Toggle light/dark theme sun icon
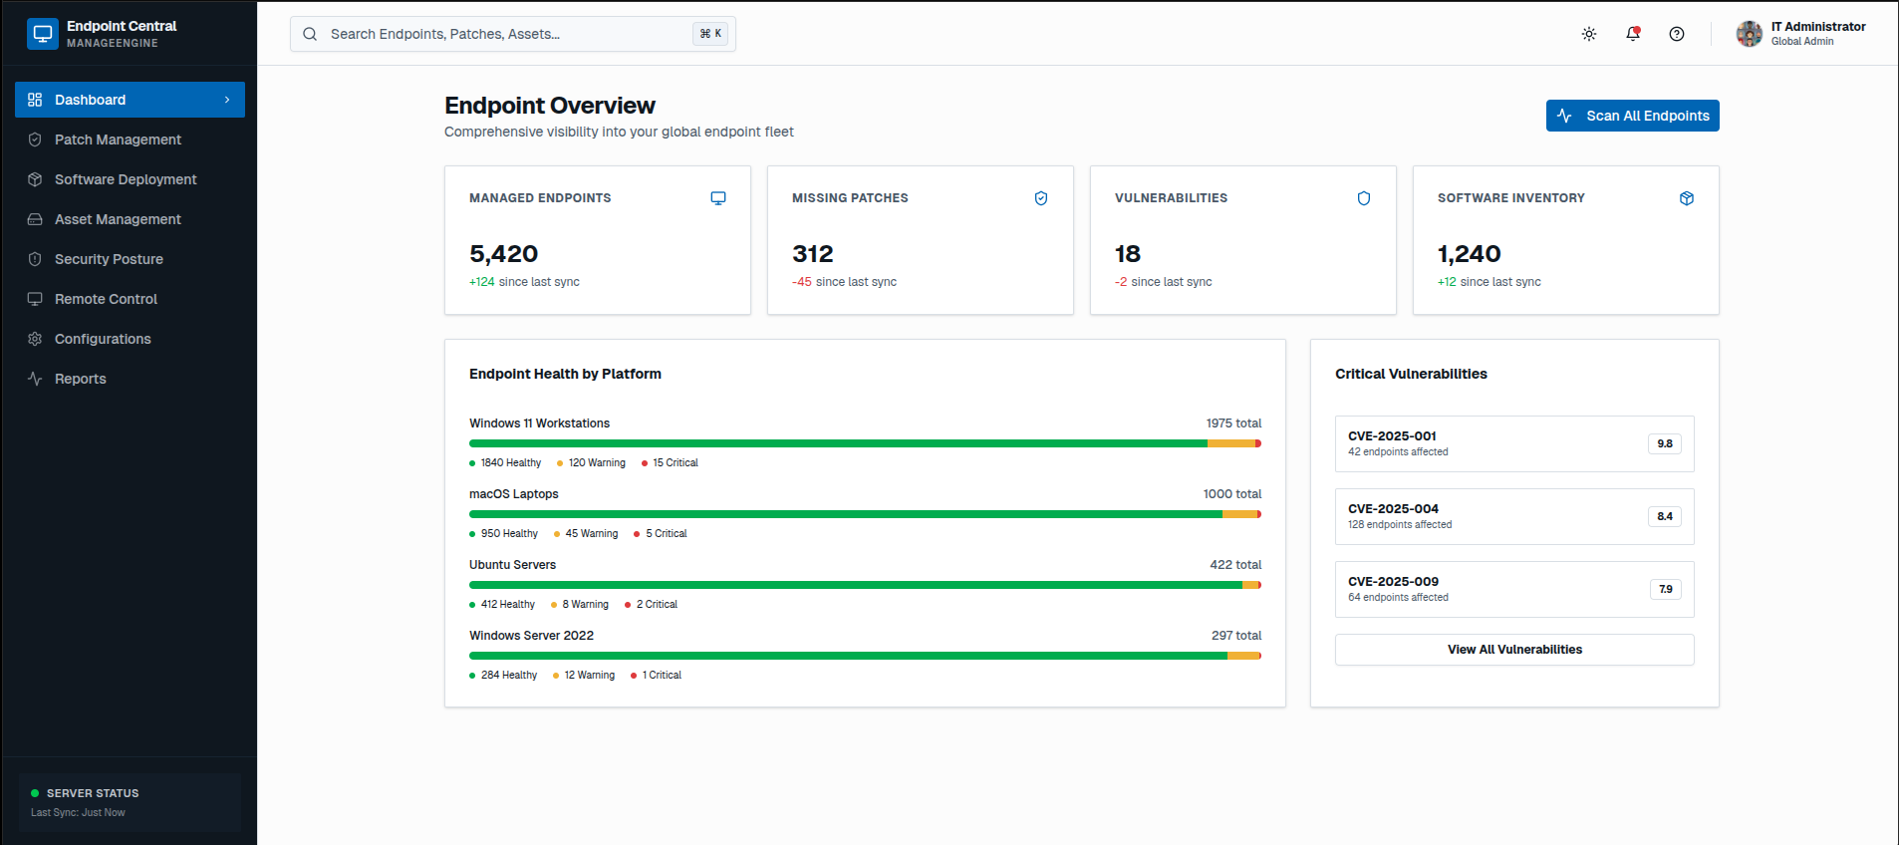This screenshot has width=1899, height=845. (1588, 34)
